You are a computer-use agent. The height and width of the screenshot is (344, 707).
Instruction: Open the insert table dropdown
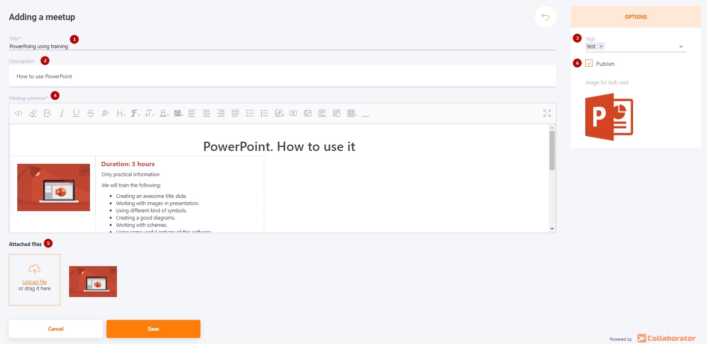pos(352,114)
